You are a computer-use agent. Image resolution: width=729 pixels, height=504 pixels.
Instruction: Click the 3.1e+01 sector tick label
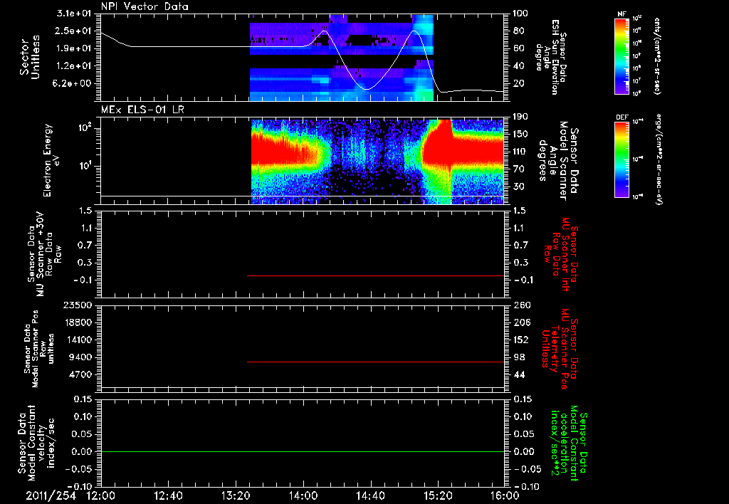74,13
